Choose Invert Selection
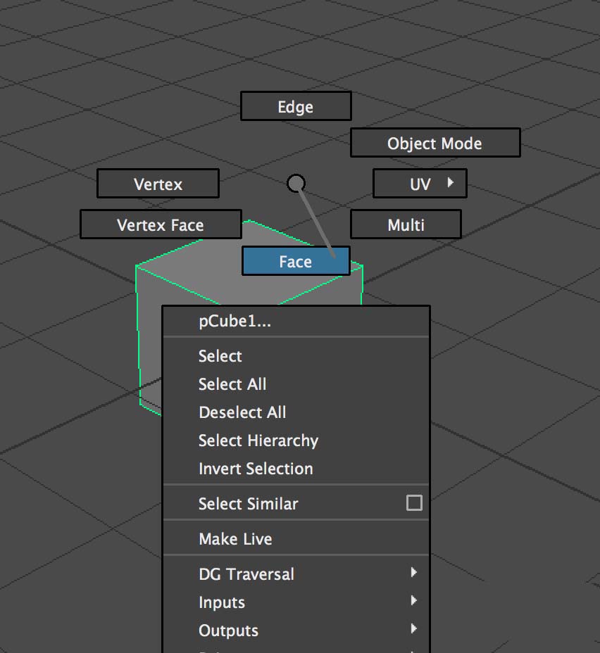Screen dimensions: 600x653 tap(296, 469)
